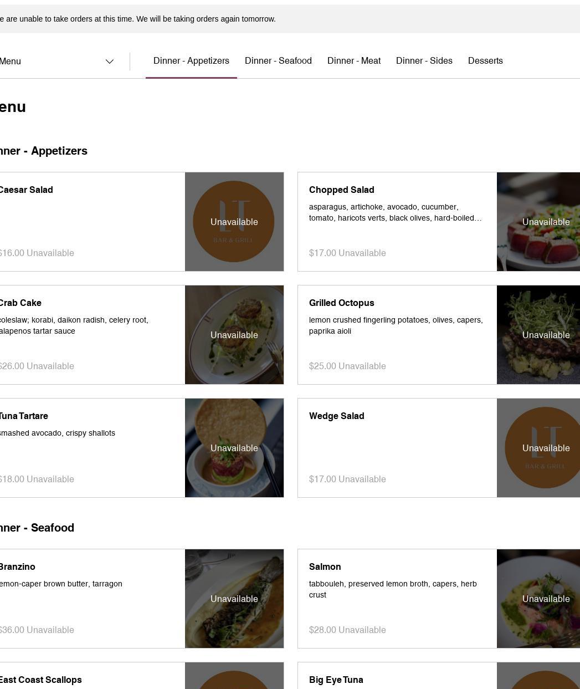This screenshot has width=580, height=689.
Task: Click the Wedge Salad logo placeholder image
Action: pos(538,448)
